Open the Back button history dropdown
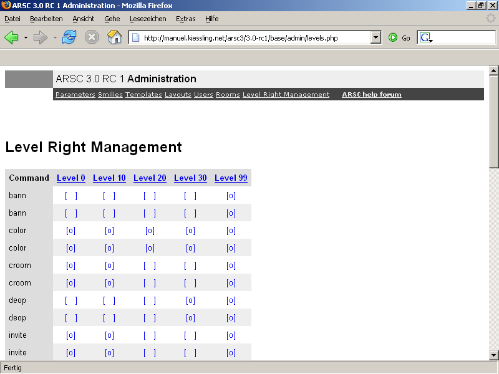 pyautogui.click(x=26, y=38)
